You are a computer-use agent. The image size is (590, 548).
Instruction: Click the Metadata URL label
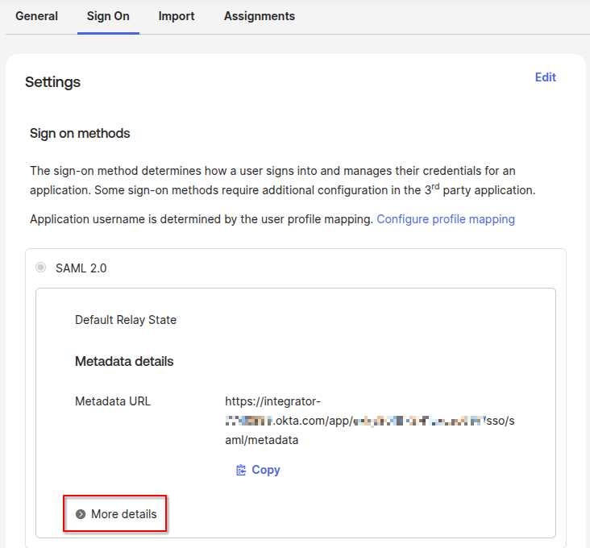[x=113, y=401]
